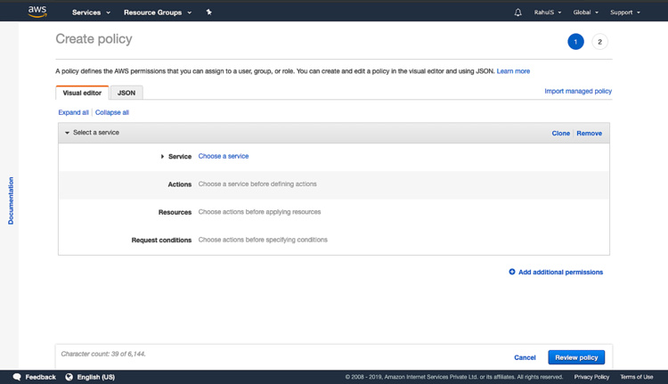Open the Support menu dropdown
Viewport: 668px width, 384px height.
624,12
